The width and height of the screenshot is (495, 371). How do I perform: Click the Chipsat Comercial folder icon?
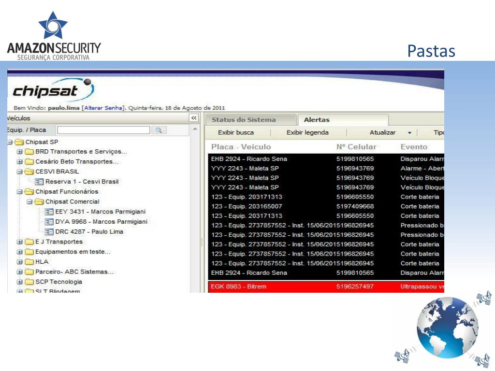click(39, 201)
